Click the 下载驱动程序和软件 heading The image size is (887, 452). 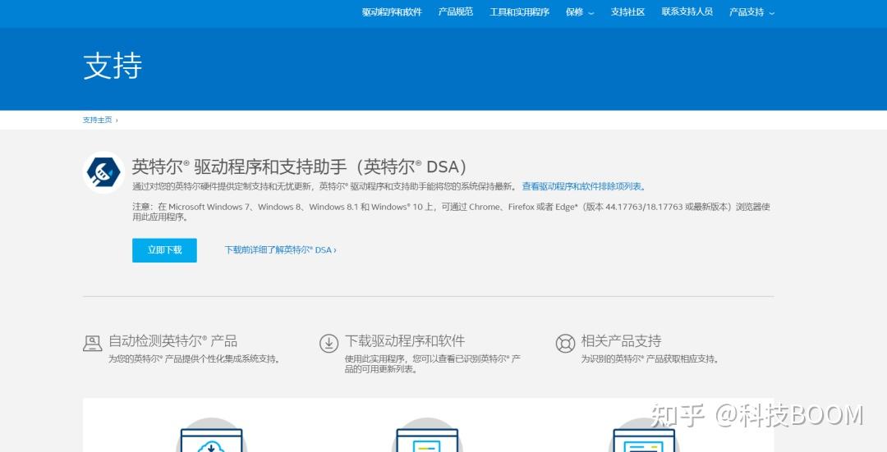404,340
